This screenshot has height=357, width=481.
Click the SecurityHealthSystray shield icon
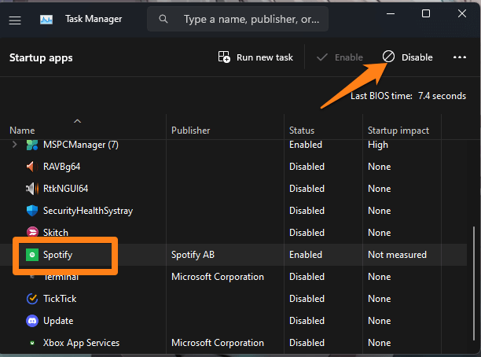pyautogui.click(x=32, y=211)
